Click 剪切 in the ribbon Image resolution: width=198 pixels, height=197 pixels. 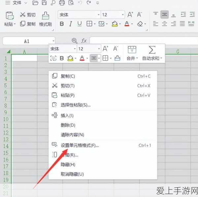click(28, 15)
